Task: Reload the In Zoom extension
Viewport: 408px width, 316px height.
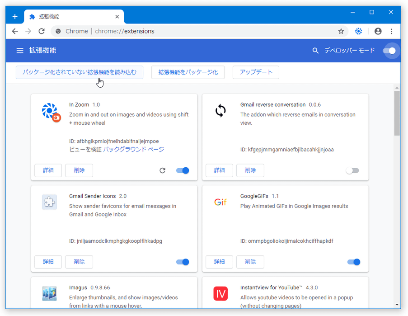Action: [162, 170]
